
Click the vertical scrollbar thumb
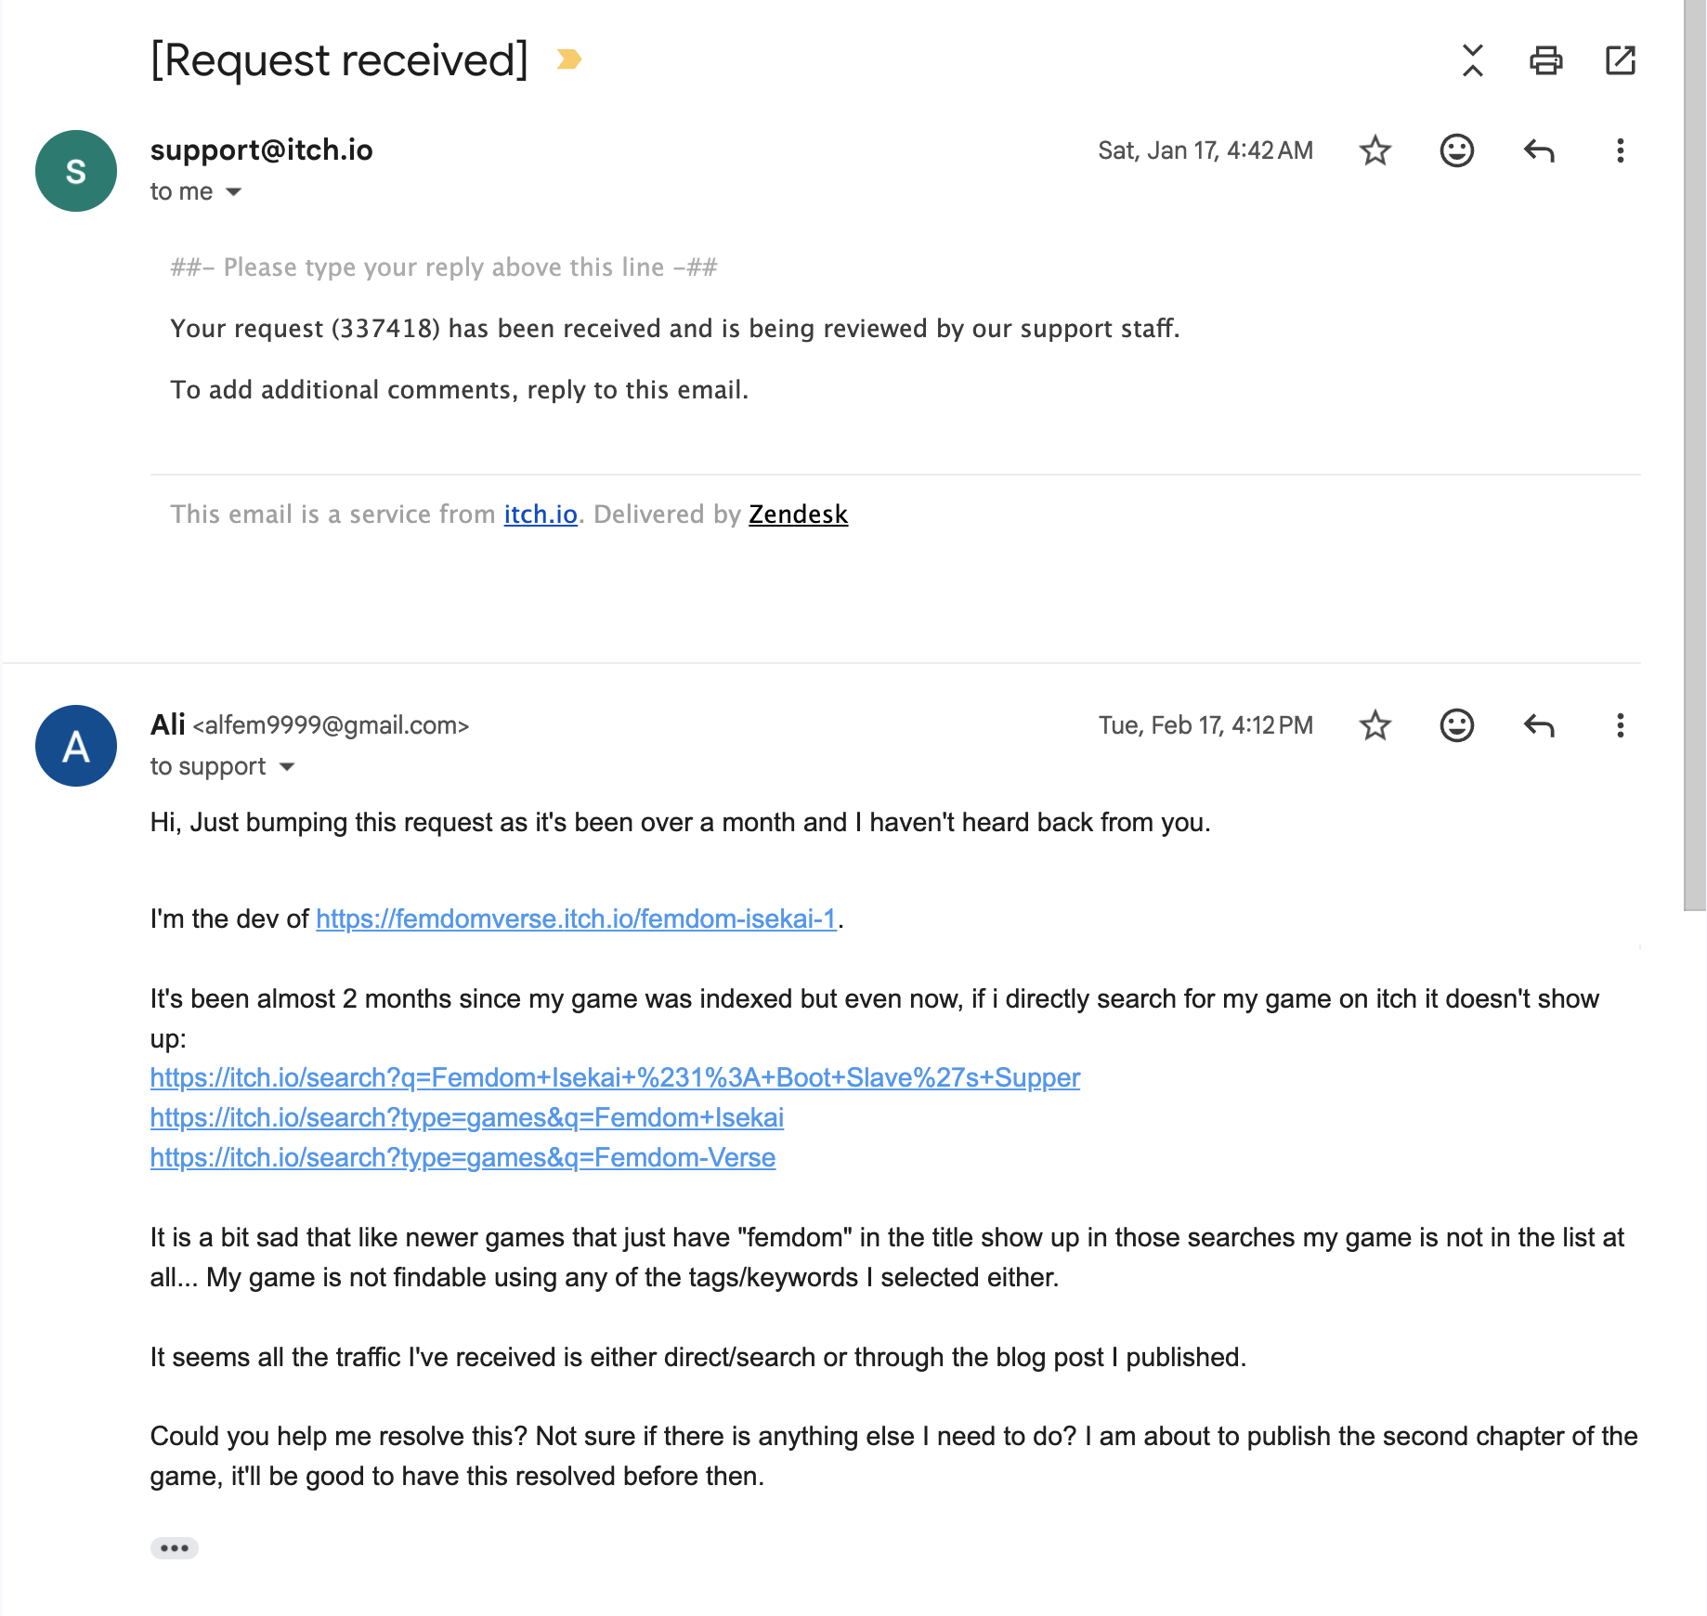click(x=1694, y=455)
